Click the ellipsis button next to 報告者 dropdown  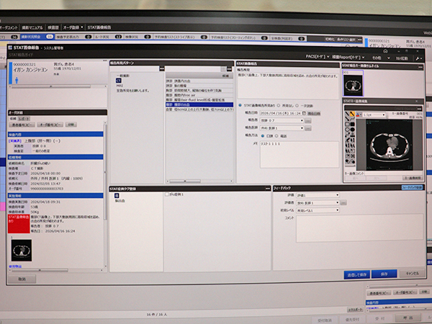click(308, 121)
